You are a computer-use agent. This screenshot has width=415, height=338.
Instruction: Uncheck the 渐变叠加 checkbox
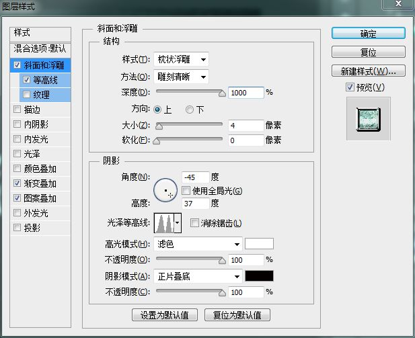point(17,183)
